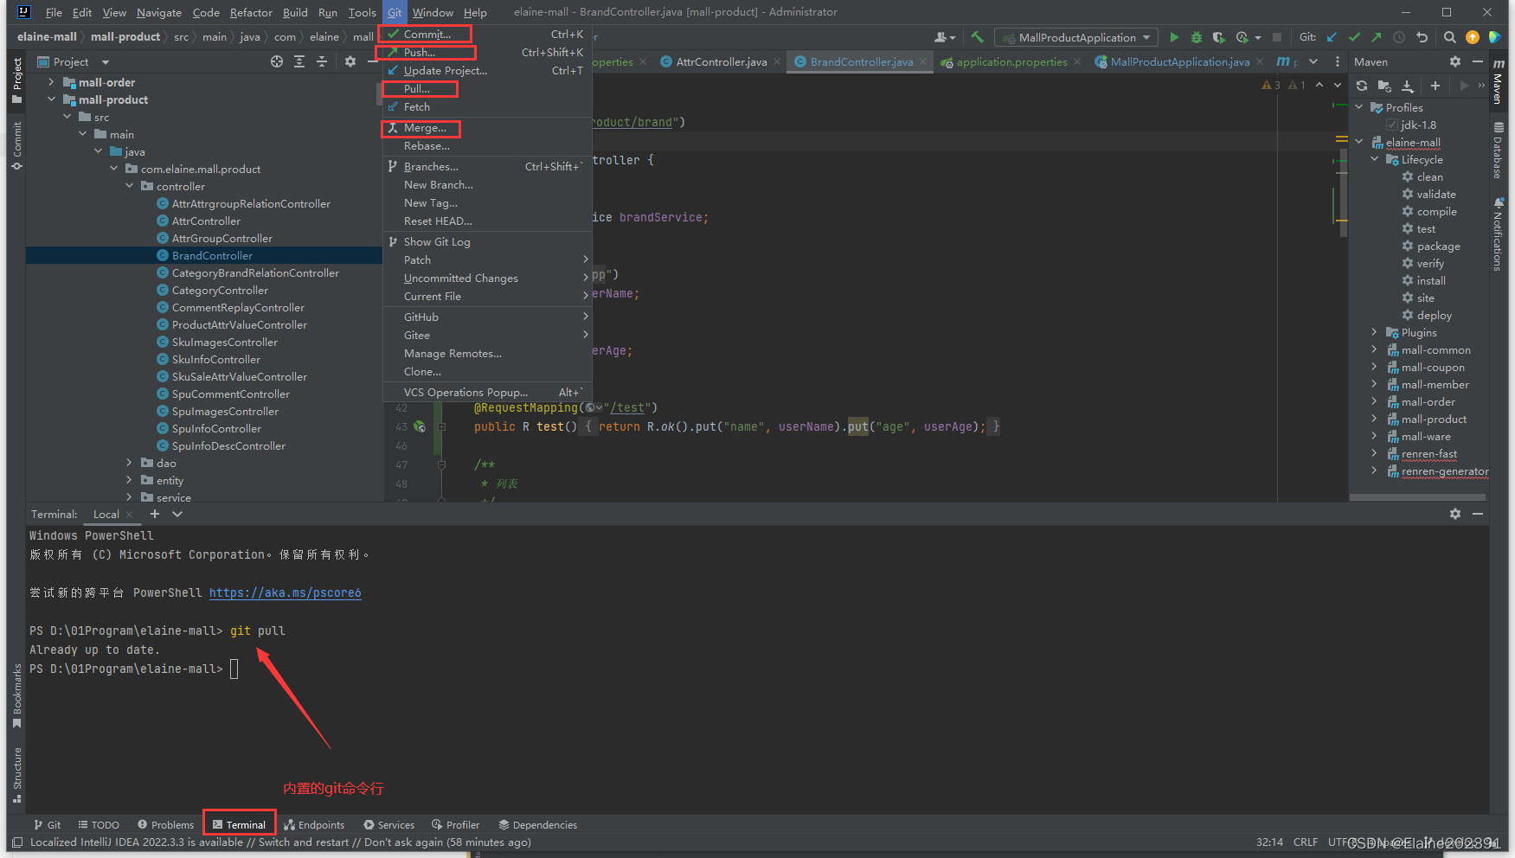The height and width of the screenshot is (858, 1515).
Task: Open the Show Git Log menu entry
Action: tap(487, 241)
